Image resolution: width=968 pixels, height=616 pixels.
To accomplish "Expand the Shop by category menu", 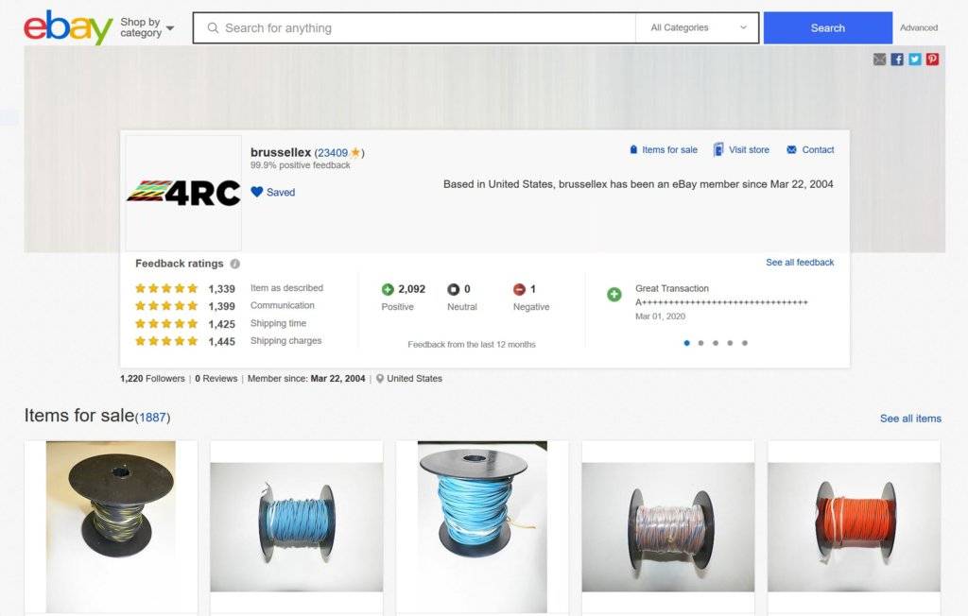I will 147,27.
